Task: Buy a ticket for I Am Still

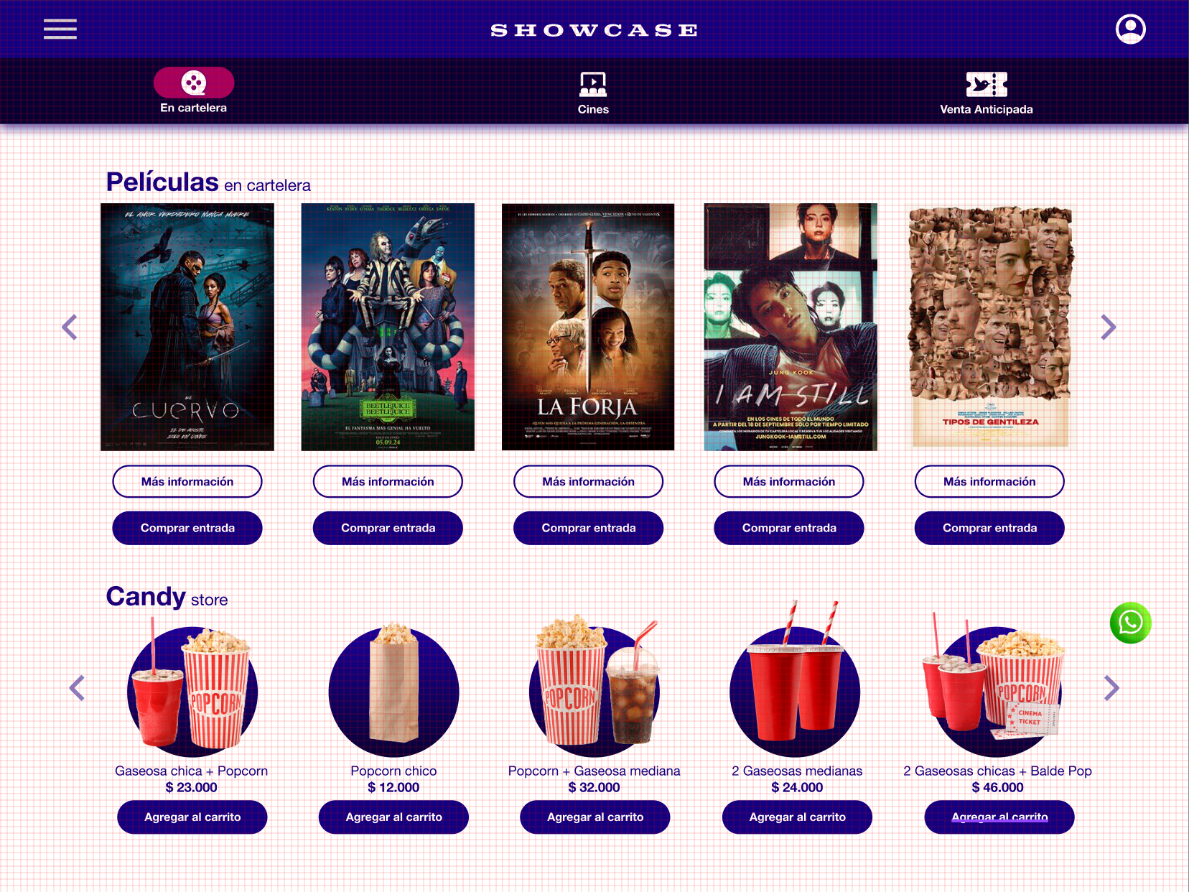Action: pyautogui.click(x=789, y=528)
